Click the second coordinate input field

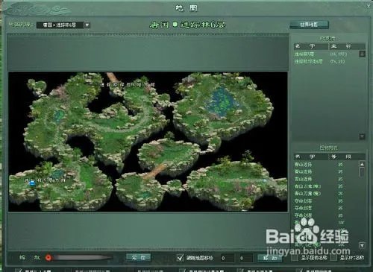click(x=246, y=258)
